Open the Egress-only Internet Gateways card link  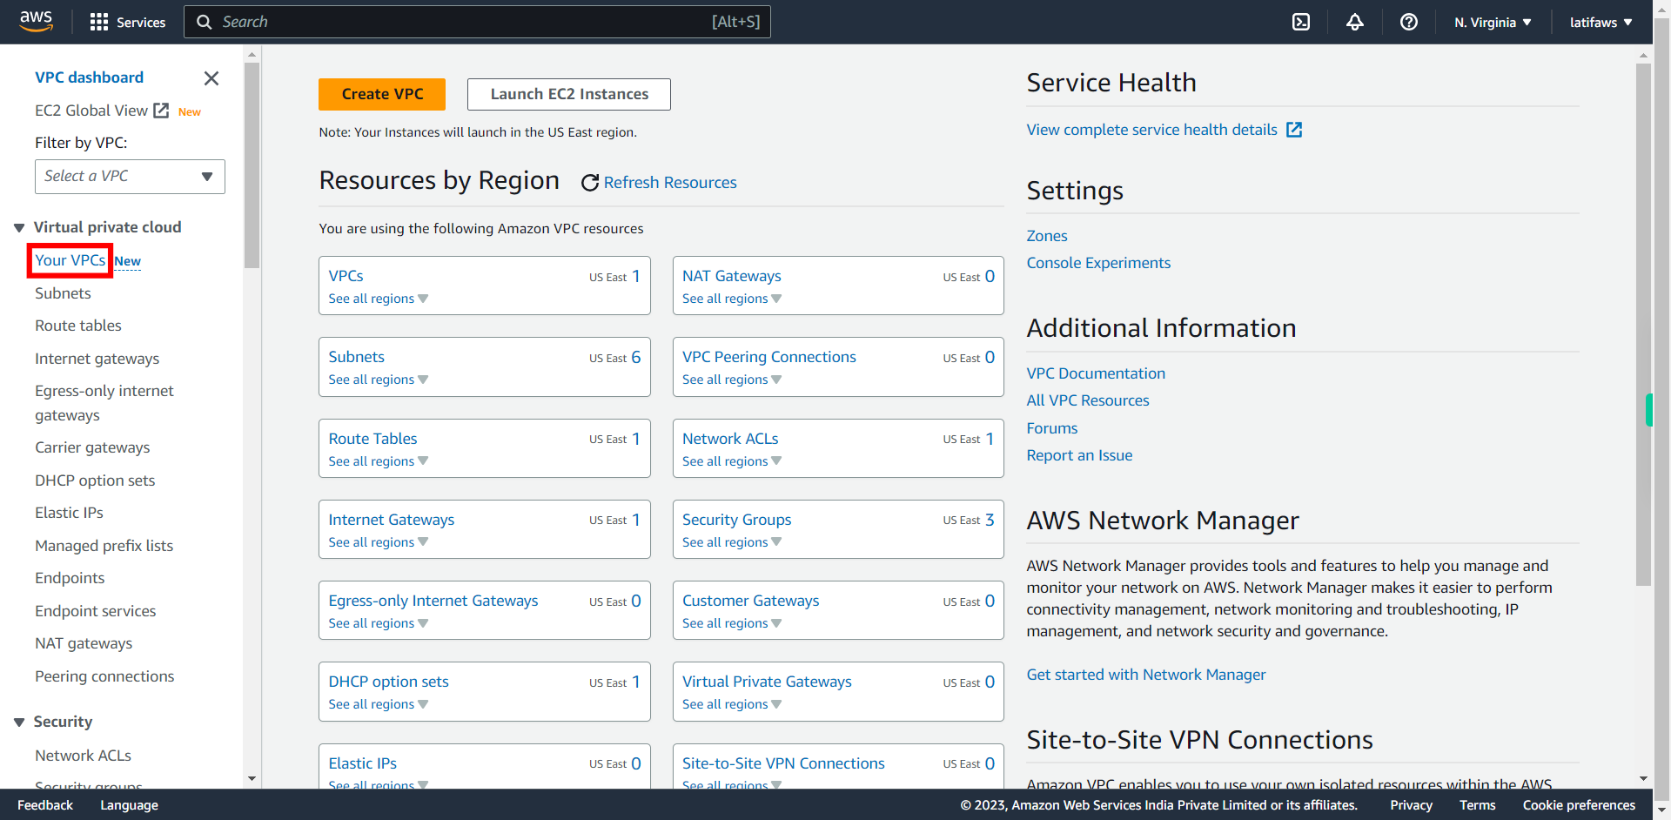click(433, 601)
